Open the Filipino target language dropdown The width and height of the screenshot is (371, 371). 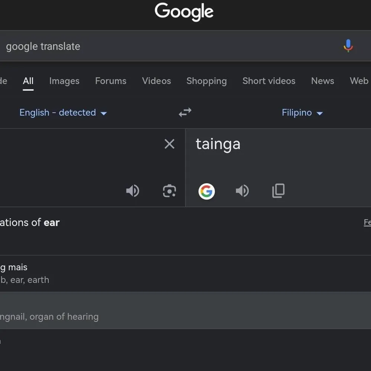pos(302,113)
